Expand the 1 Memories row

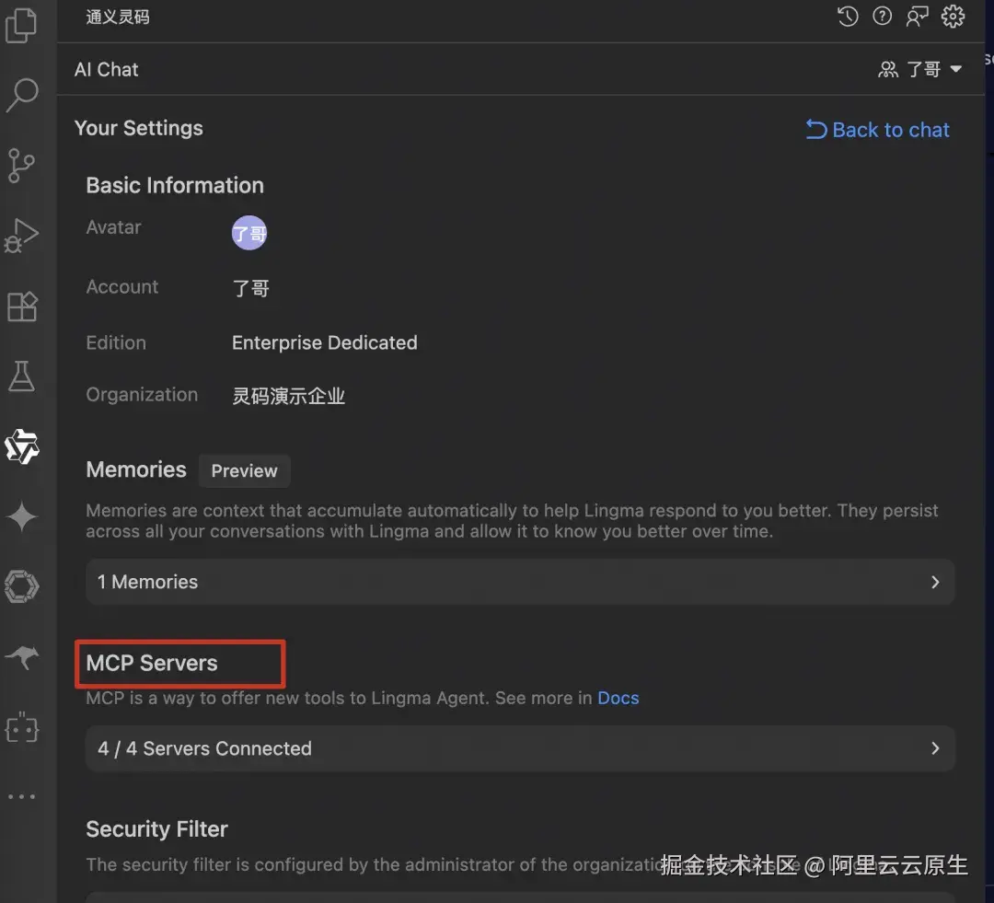[x=520, y=582]
